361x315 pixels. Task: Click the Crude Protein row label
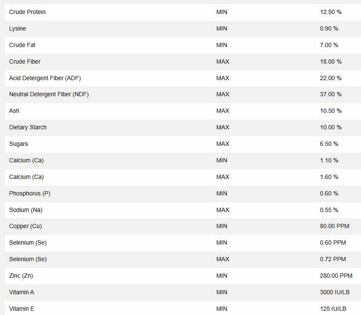pyautogui.click(x=27, y=12)
